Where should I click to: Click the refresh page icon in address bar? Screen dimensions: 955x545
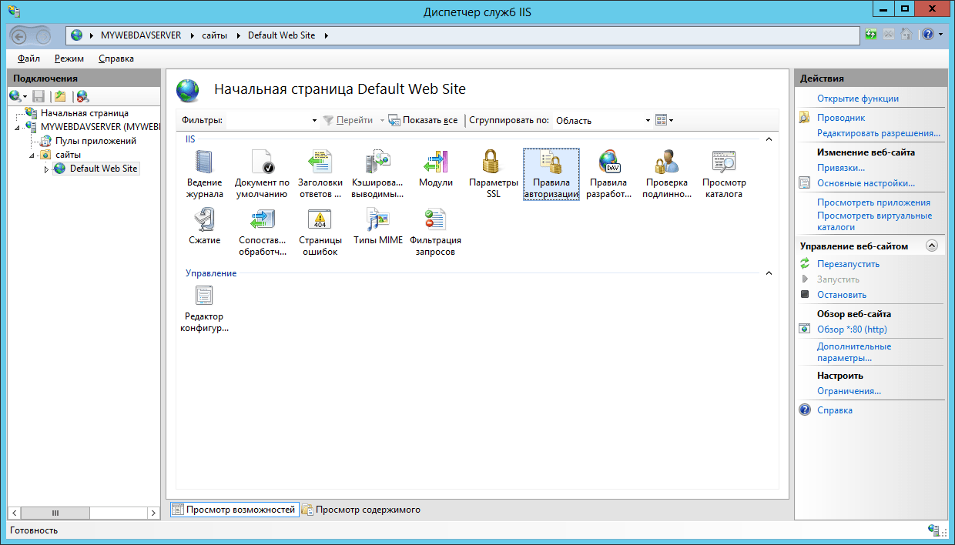click(x=871, y=35)
